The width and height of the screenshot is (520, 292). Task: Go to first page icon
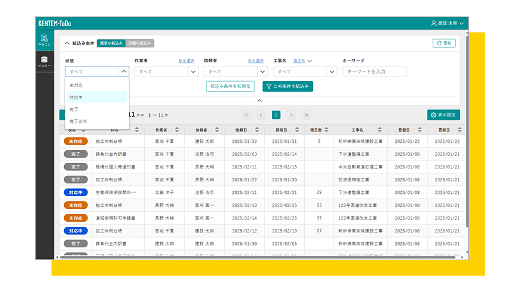[x=246, y=115]
